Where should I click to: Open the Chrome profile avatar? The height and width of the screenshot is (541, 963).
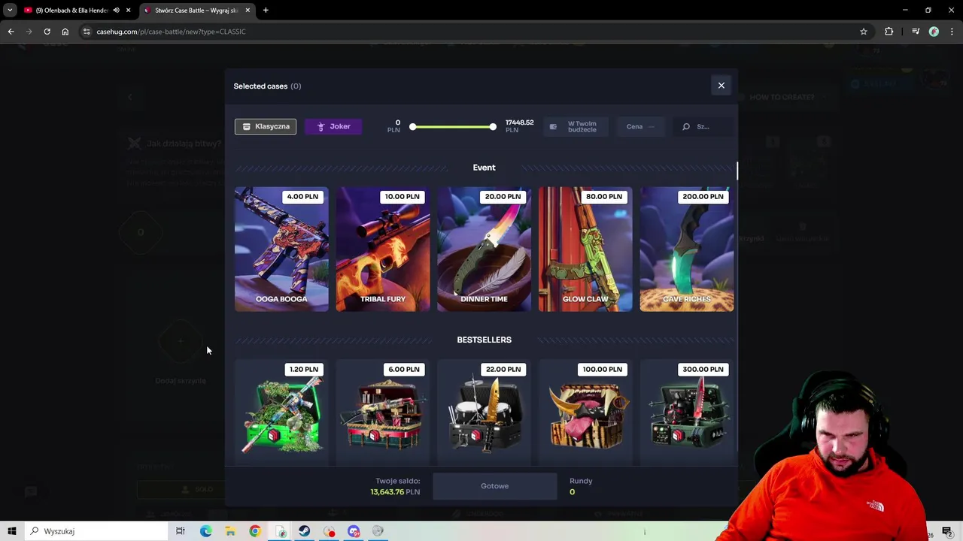tap(934, 32)
